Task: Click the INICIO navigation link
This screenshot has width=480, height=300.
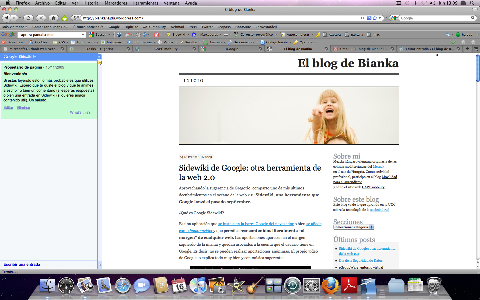Action: [x=193, y=81]
